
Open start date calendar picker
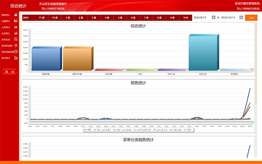[214, 17]
